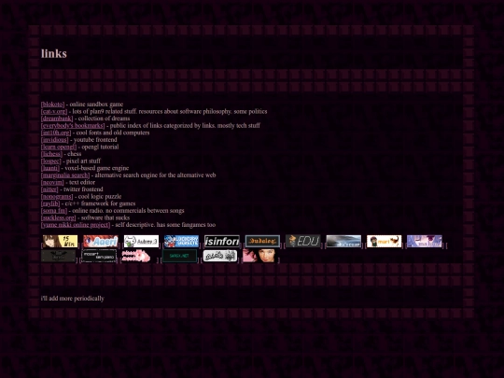
Task: Open the raylib link
Action: coord(50,203)
